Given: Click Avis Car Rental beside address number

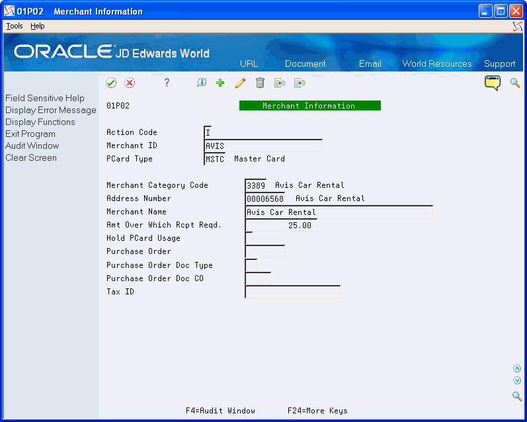Looking at the screenshot, I should click(x=330, y=198).
